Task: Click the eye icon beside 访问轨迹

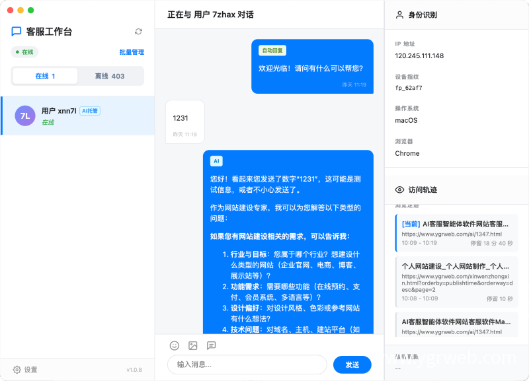Action: point(399,190)
